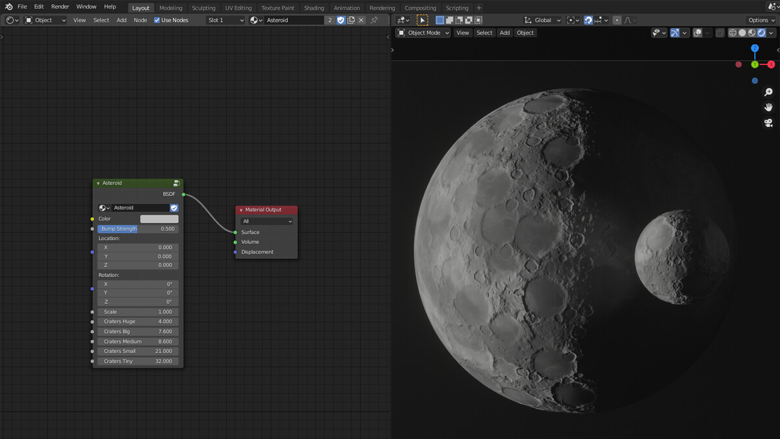The image size is (780, 439).
Task: Toggle show overlays in the viewport header
Action: tap(697, 33)
